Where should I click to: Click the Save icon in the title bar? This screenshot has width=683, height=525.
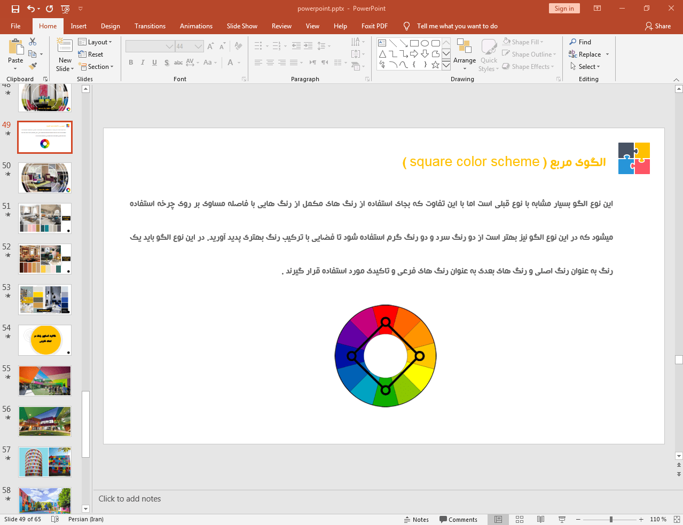point(15,9)
